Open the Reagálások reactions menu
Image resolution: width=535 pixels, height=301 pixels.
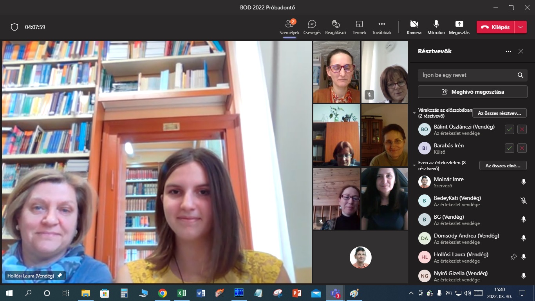pyautogui.click(x=336, y=27)
